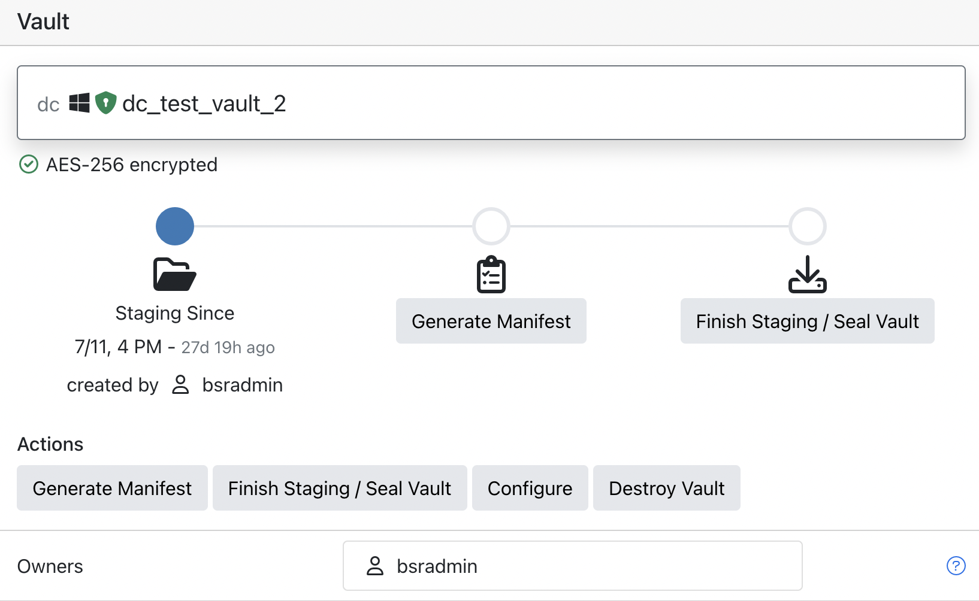The image size is (979, 601).
Task: Select the middle Generate Manifest step circle
Action: click(x=491, y=226)
